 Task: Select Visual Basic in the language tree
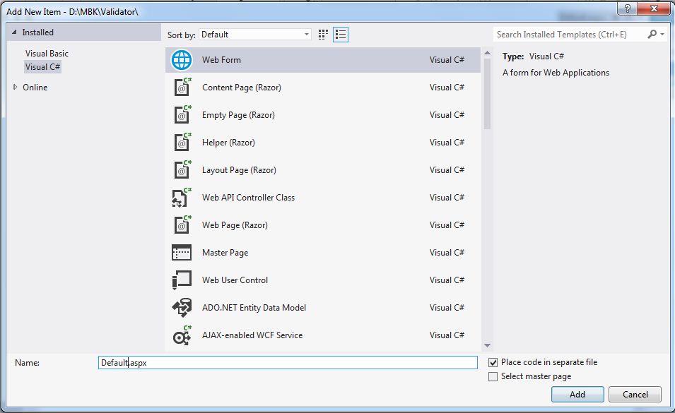(47, 54)
